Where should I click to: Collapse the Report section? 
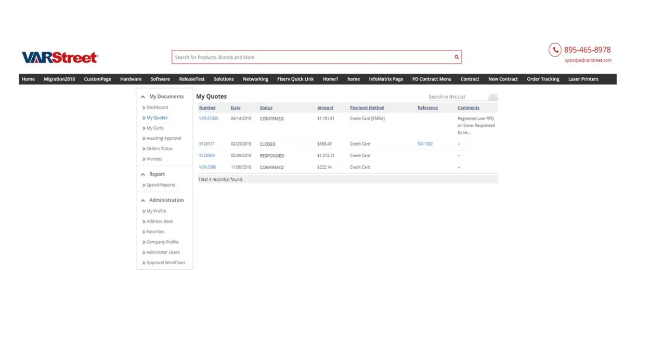[x=143, y=174]
